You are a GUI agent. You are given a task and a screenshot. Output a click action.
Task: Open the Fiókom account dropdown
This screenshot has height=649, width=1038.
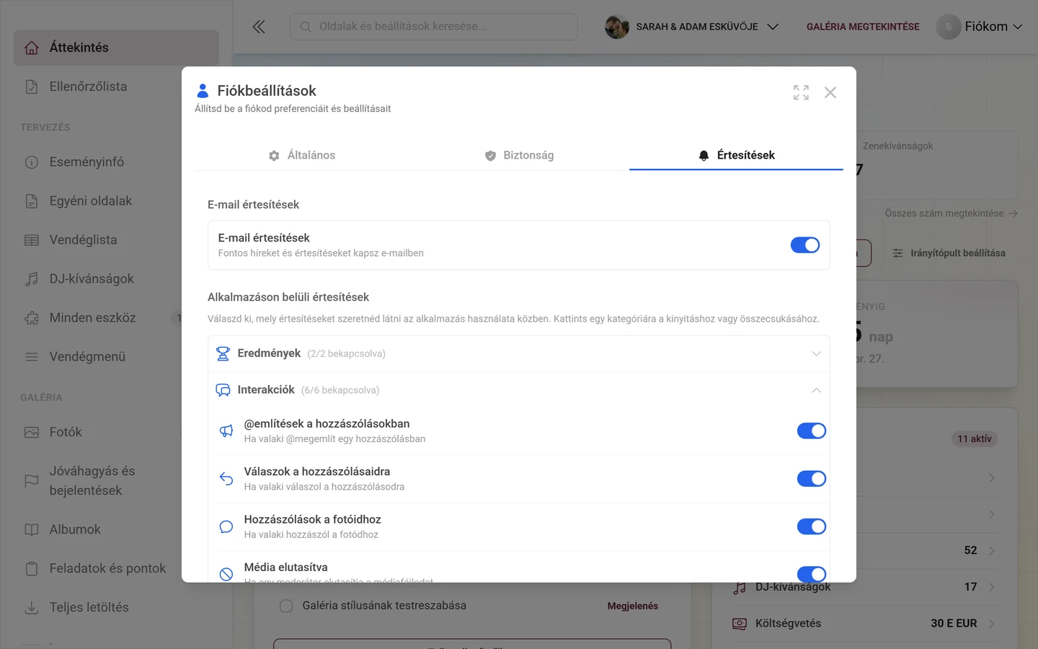click(x=980, y=27)
